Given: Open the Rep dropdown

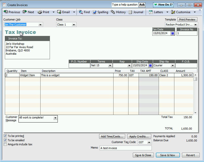Looking at the screenshot, I should click(129, 66).
